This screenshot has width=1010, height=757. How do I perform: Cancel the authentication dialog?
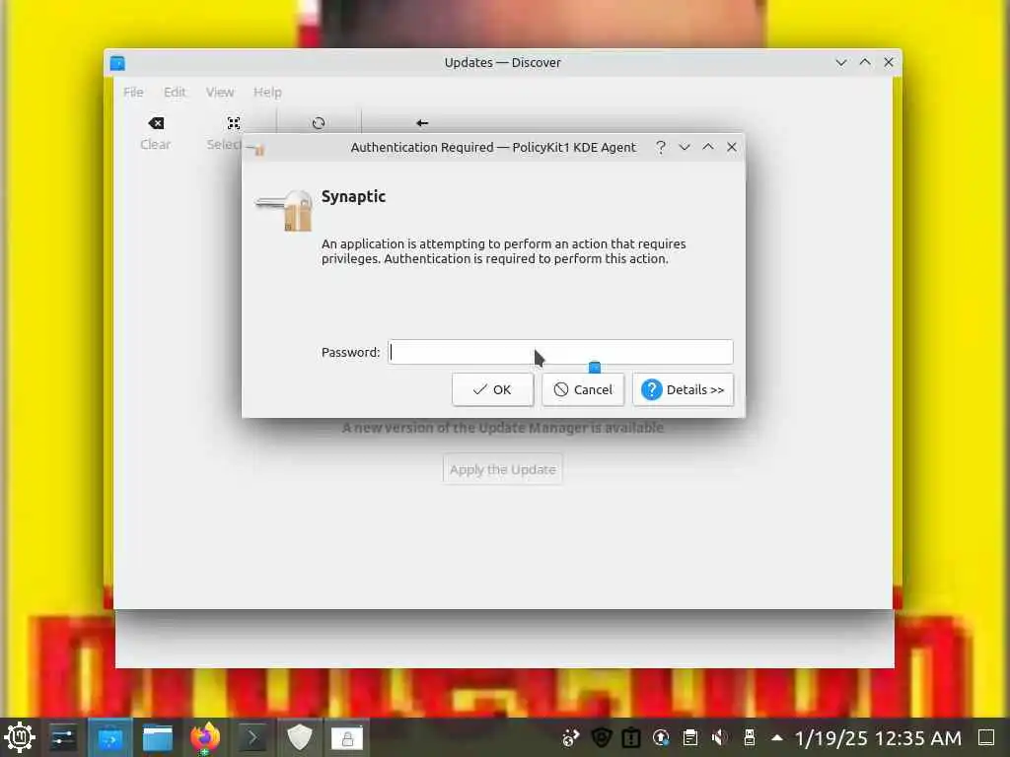point(583,389)
